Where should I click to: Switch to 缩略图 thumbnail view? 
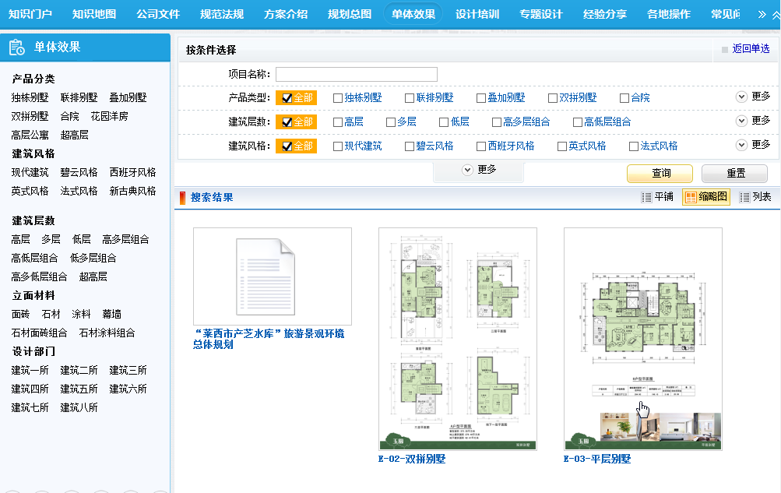705,197
